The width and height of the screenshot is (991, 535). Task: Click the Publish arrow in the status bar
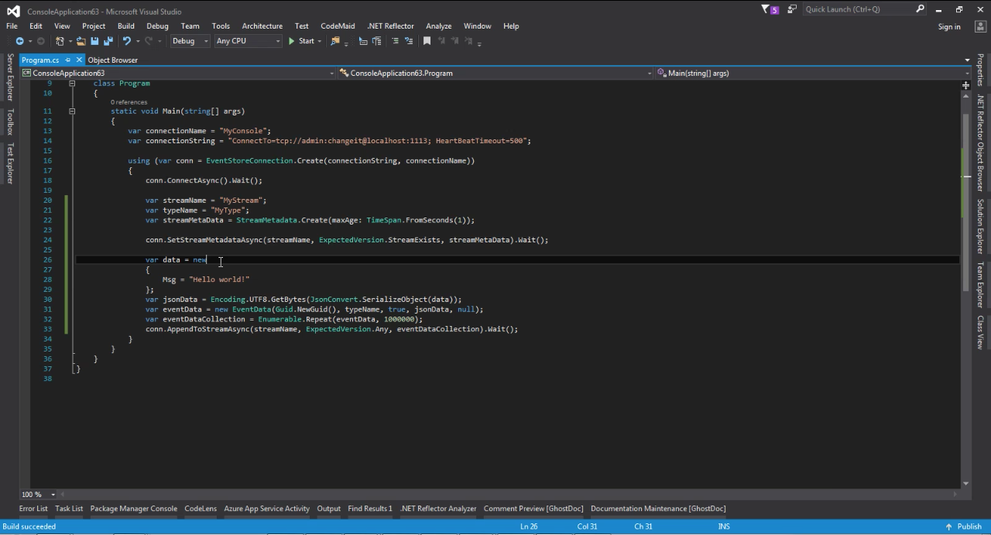coord(948,526)
